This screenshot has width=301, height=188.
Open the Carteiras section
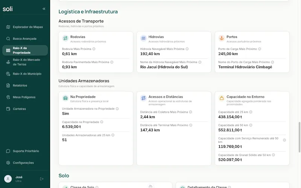25,109
